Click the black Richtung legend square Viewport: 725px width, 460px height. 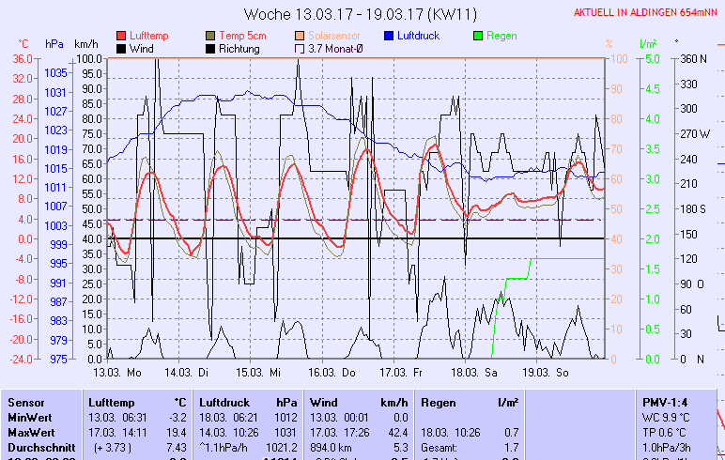pos(210,49)
